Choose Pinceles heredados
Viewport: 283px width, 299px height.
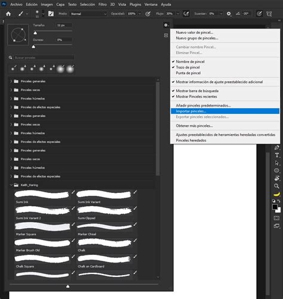[225, 141]
